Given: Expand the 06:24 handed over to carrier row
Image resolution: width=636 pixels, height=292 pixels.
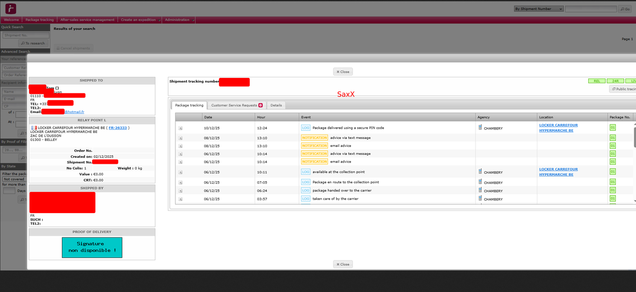Looking at the screenshot, I should (x=180, y=191).
